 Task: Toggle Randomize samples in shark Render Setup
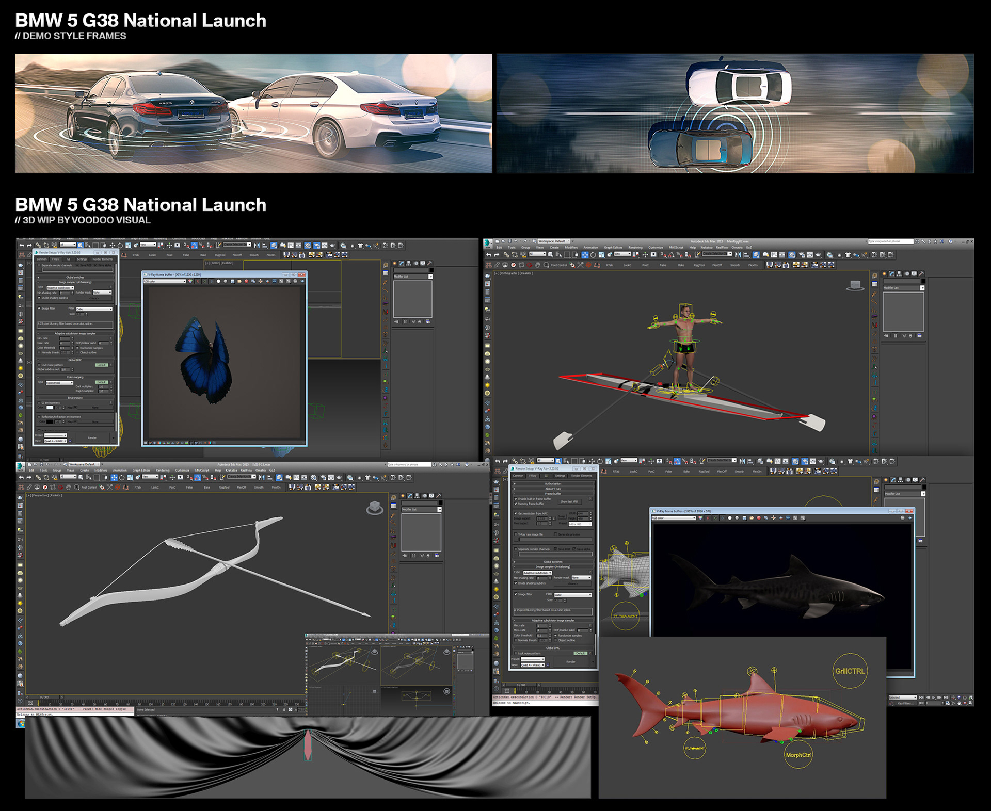pos(555,635)
